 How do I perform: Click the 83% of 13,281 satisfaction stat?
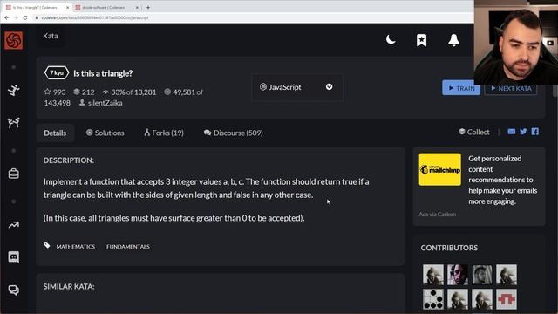tap(130, 92)
